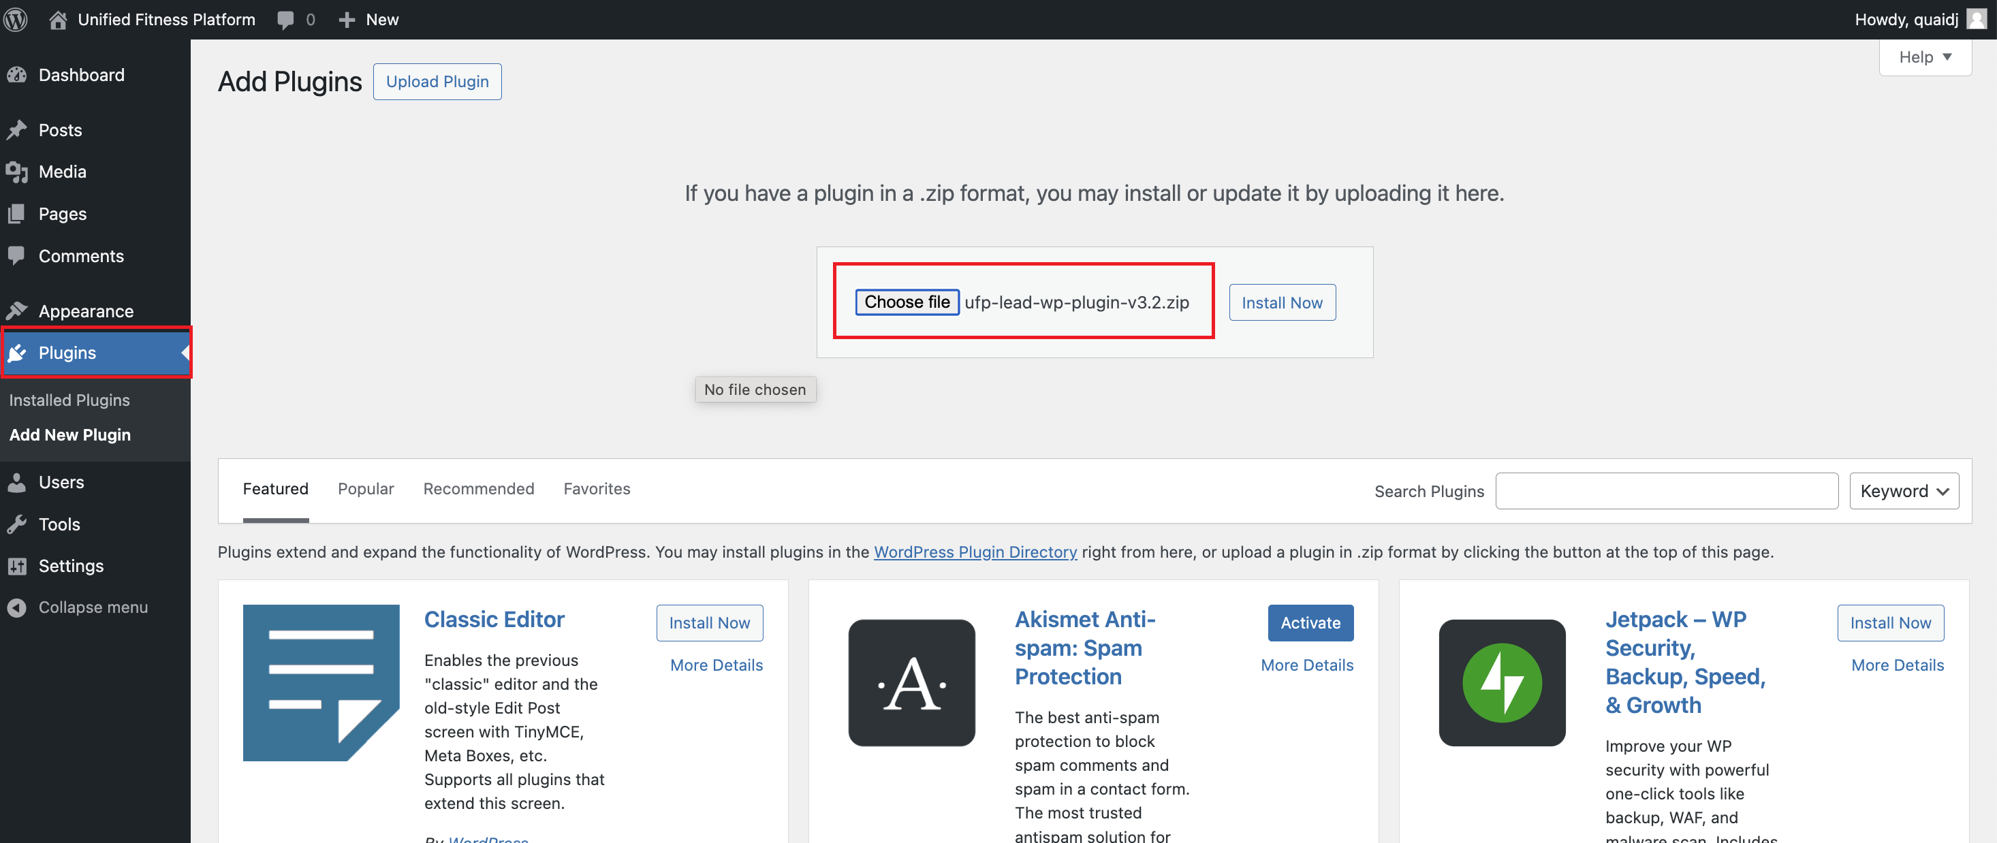Image resolution: width=1997 pixels, height=843 pixels.
Task: Click the Choose file button
Action: [907, 302]
